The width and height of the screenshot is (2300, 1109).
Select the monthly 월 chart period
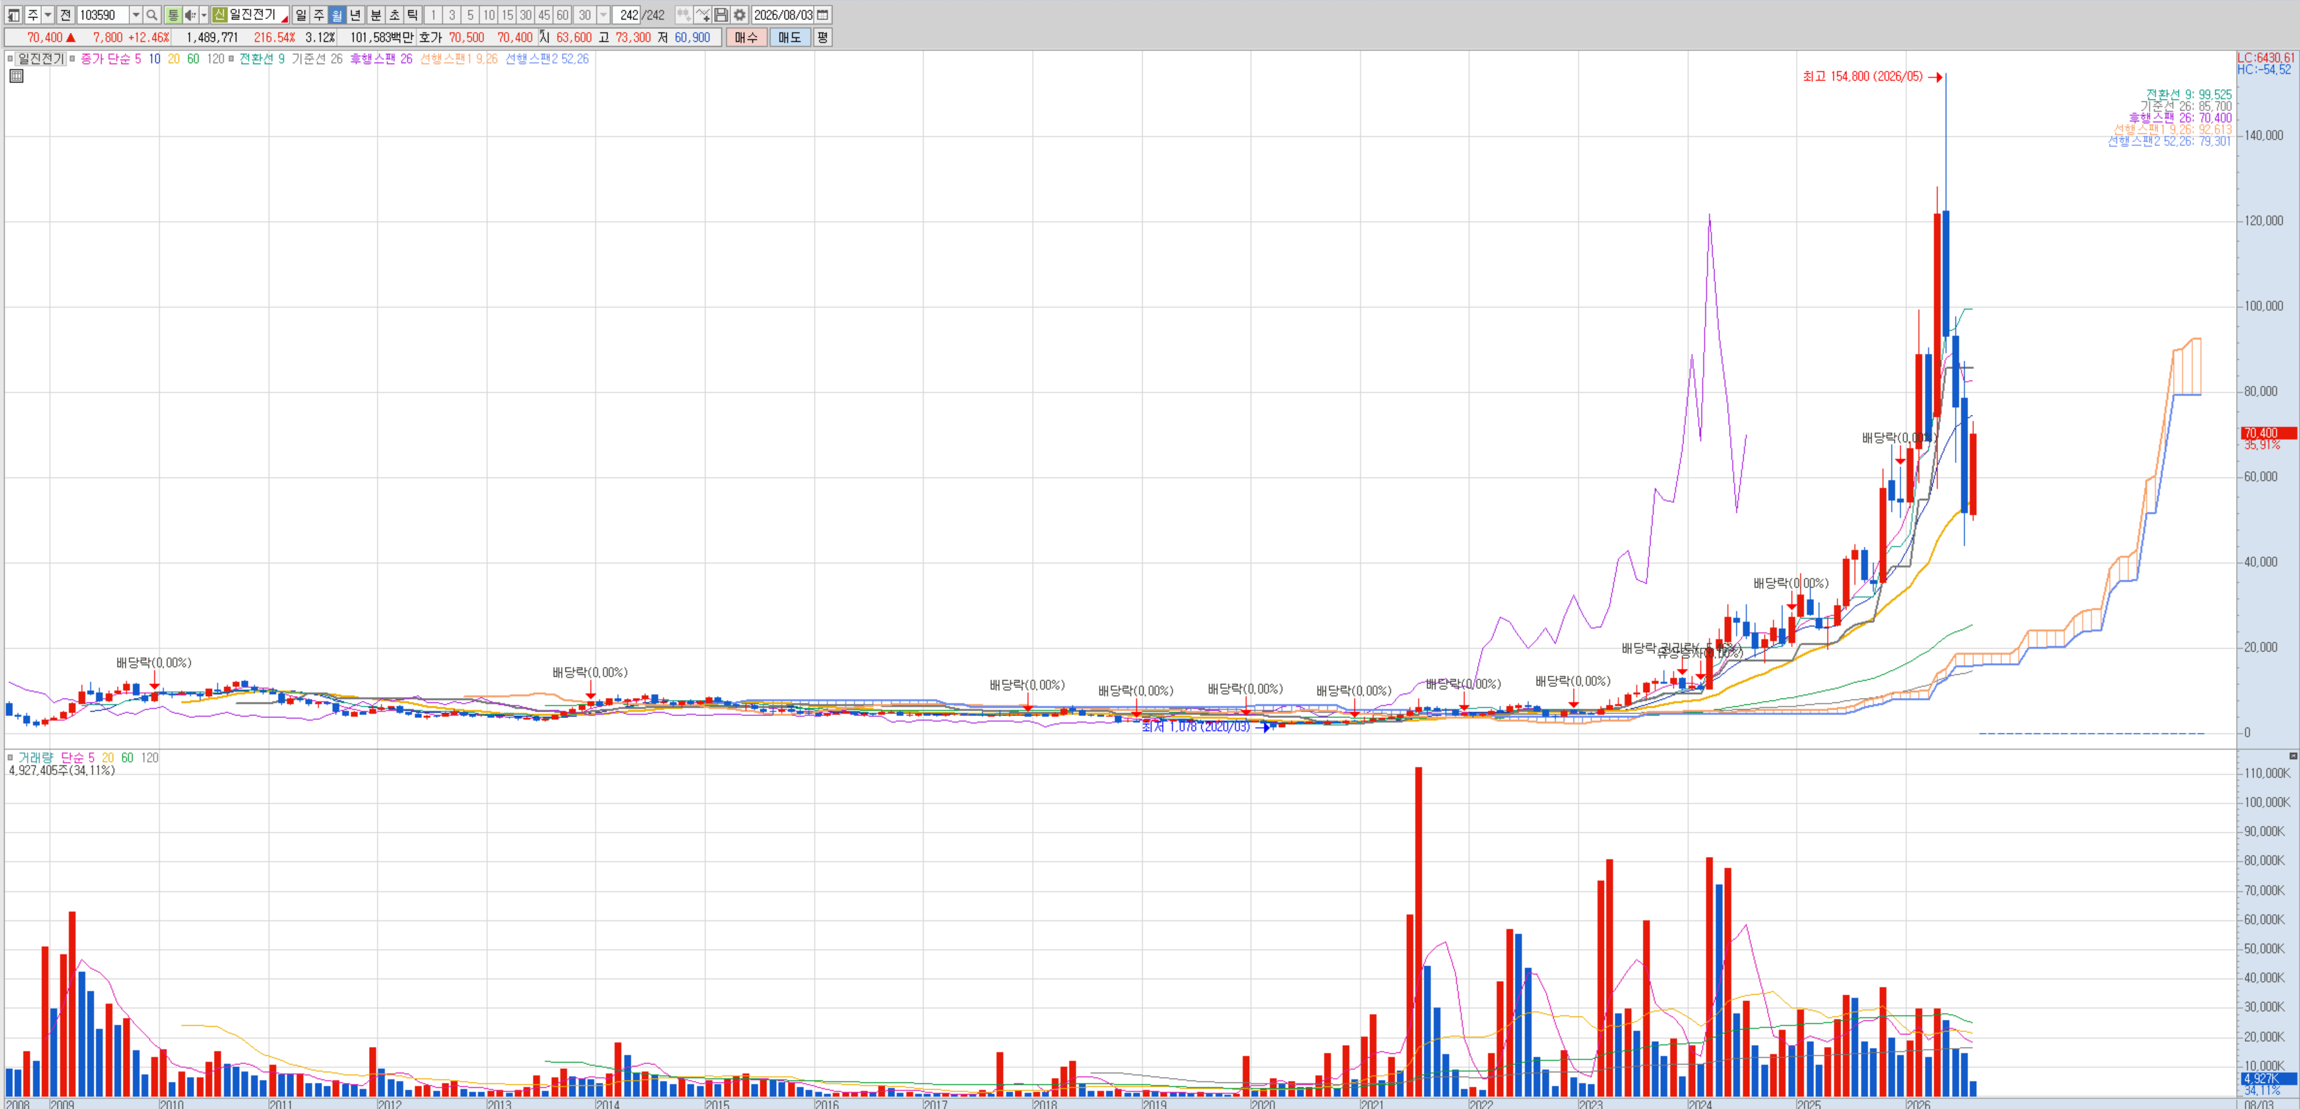pos(337,15)
